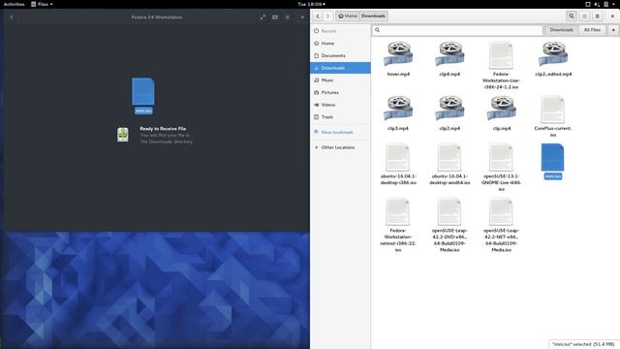Click Downloads in the path bar
620x349 pixels.
point(373,16)
